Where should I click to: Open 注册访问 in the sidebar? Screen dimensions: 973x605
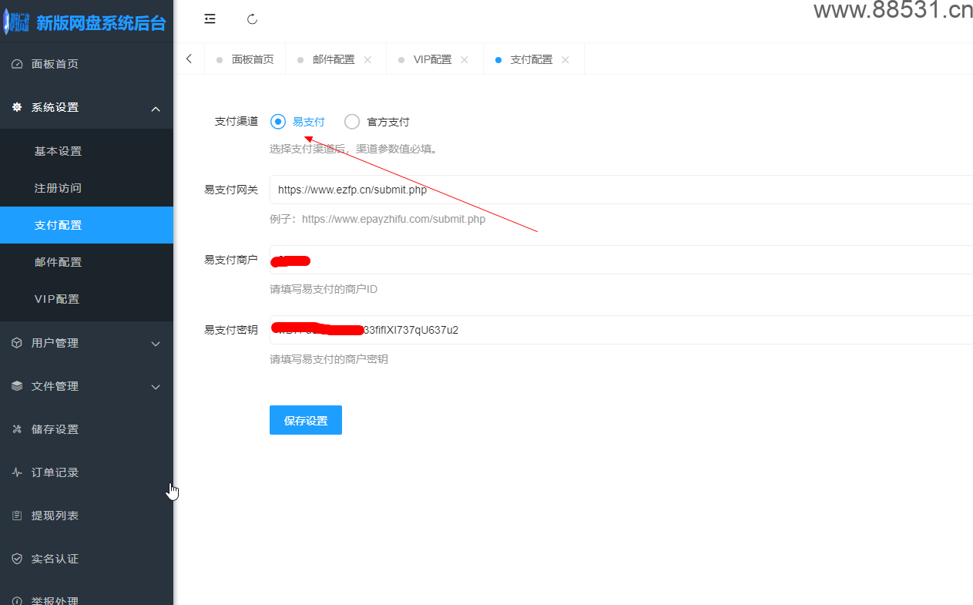(86, 188)
